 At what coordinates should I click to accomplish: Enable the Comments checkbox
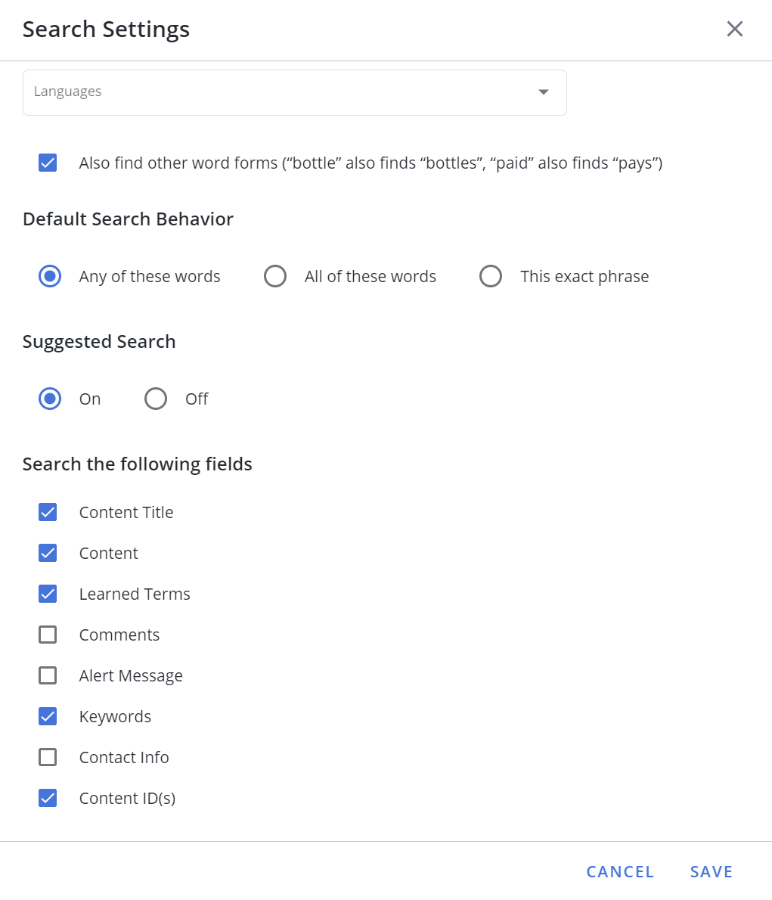(48, 635)
